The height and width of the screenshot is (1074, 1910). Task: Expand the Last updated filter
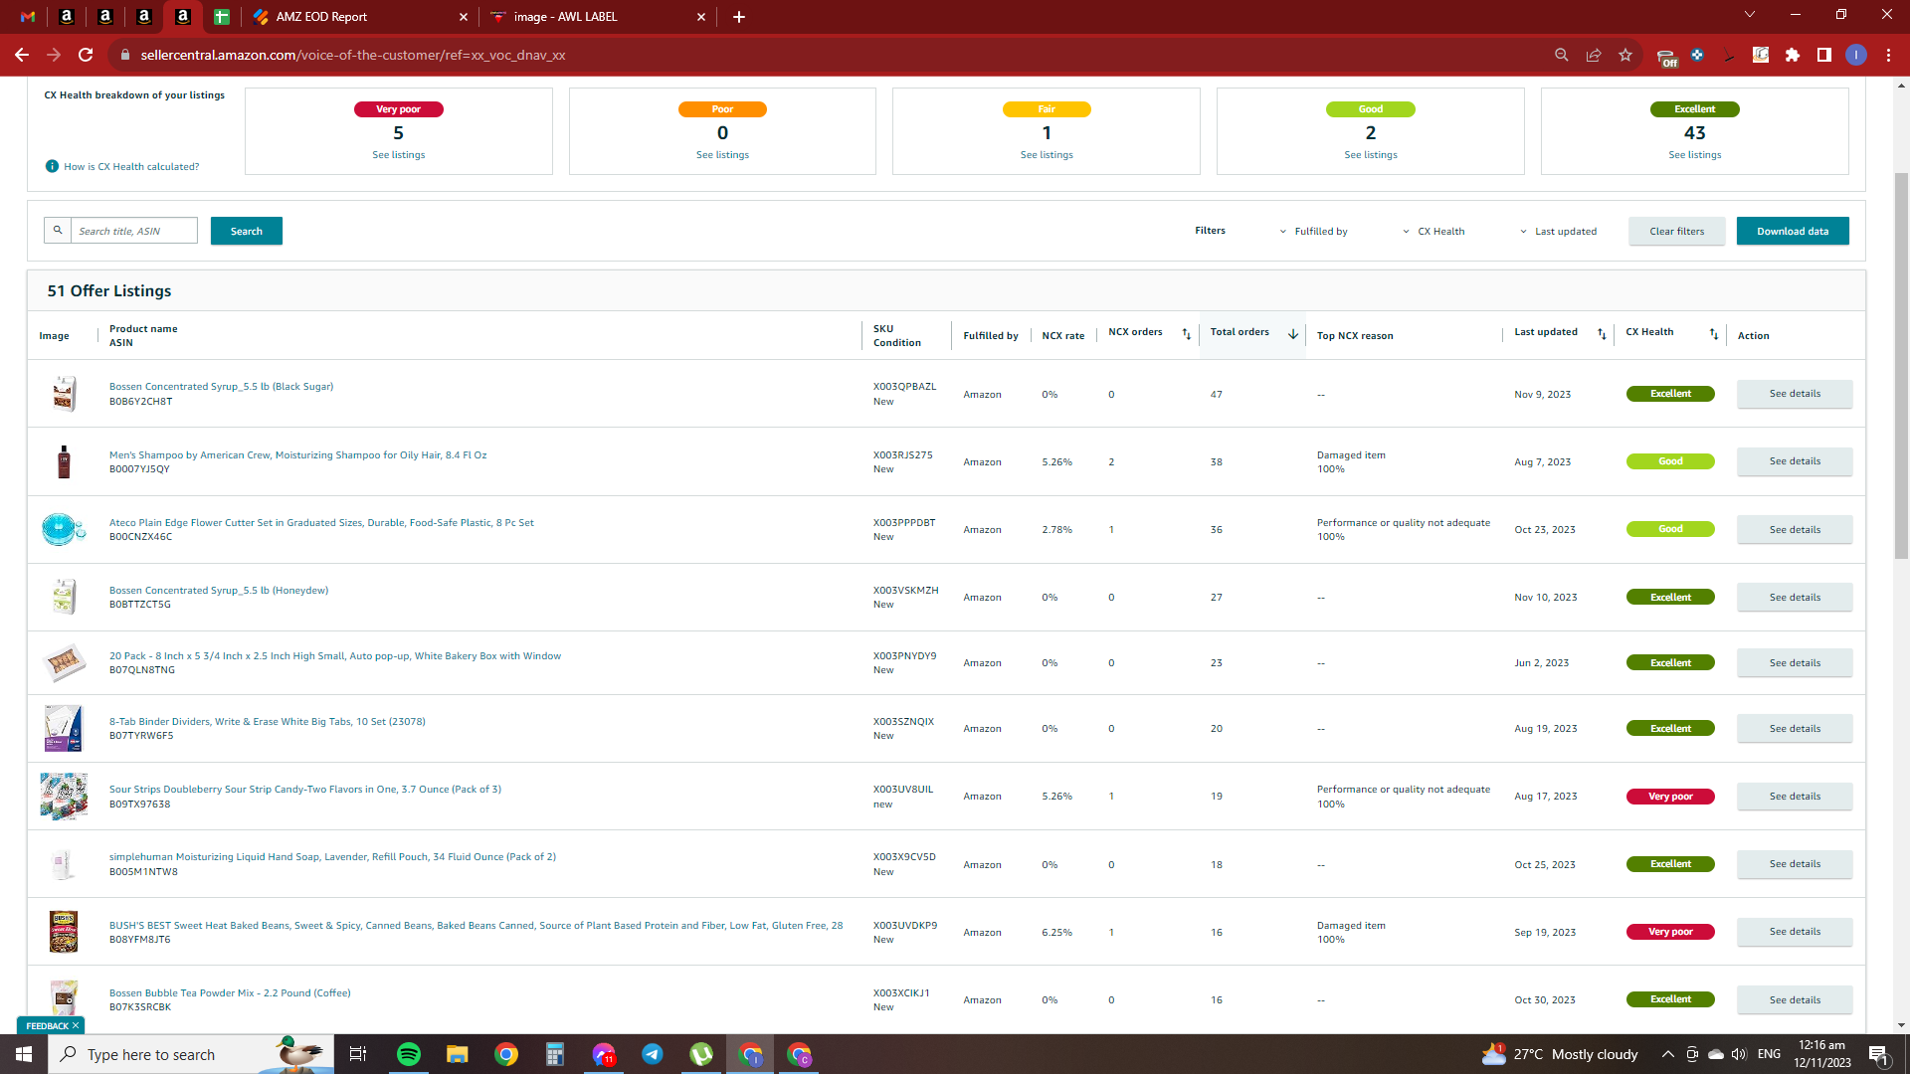click(x=1558, y=231)
